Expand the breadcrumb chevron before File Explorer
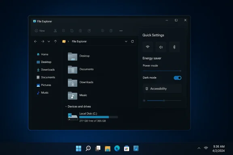This screenshot has width=233, height=155. 68,42
